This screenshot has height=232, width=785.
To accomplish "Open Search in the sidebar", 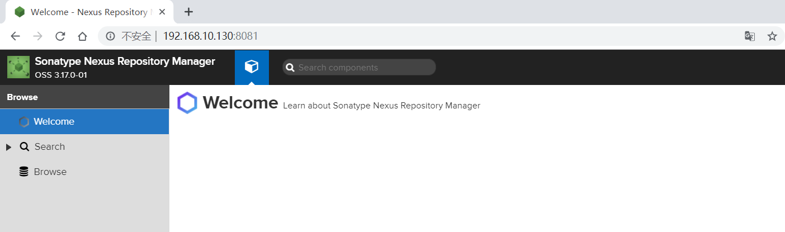I will point(84,146).
